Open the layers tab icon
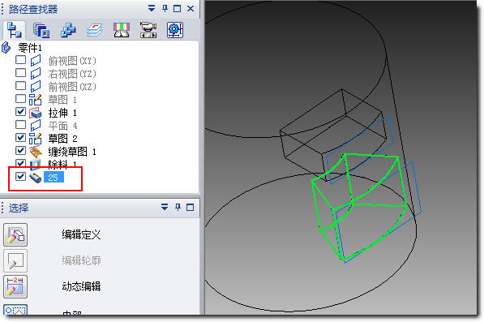This screenshot has width=484, height=322. point(95,30)
